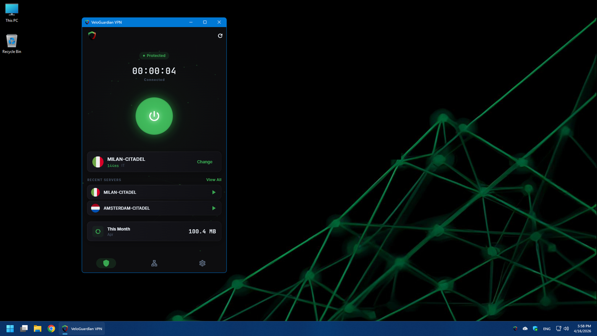Open View All servers link
Screen dimensions: 597x336
pos(213,180)
